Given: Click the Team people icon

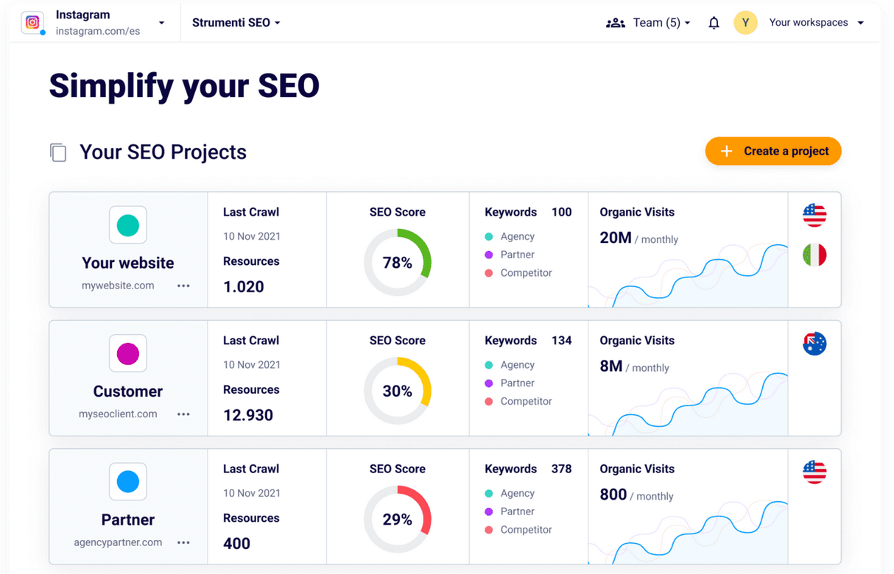Looking at the screenshot, I should (615, 23).
